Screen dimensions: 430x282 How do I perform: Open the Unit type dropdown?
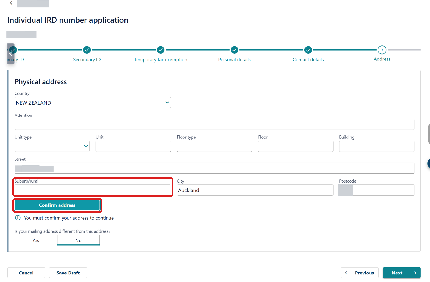tap(52, 146)
